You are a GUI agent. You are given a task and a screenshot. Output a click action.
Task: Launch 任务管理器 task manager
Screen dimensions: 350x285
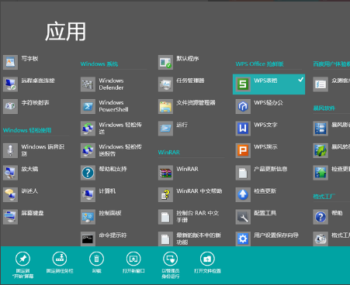(x=182, y=84)
